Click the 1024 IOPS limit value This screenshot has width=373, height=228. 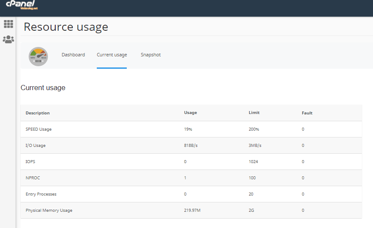254,161
